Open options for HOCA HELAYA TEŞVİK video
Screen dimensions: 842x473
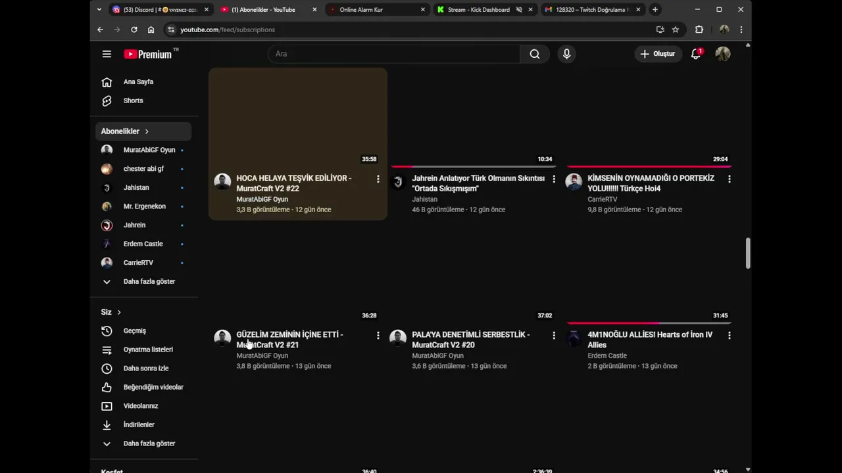click(378, 179)
